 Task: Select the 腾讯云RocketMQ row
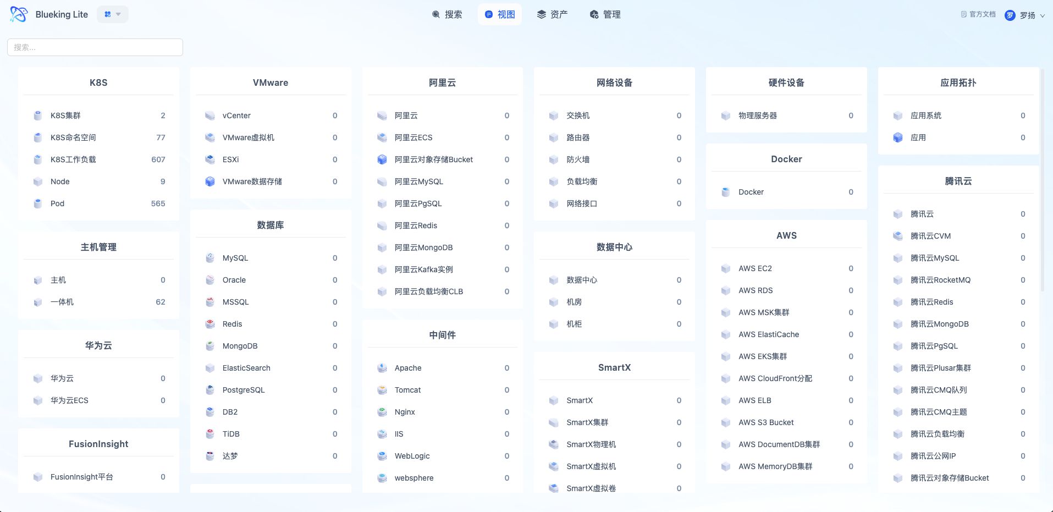pos(959,280)
